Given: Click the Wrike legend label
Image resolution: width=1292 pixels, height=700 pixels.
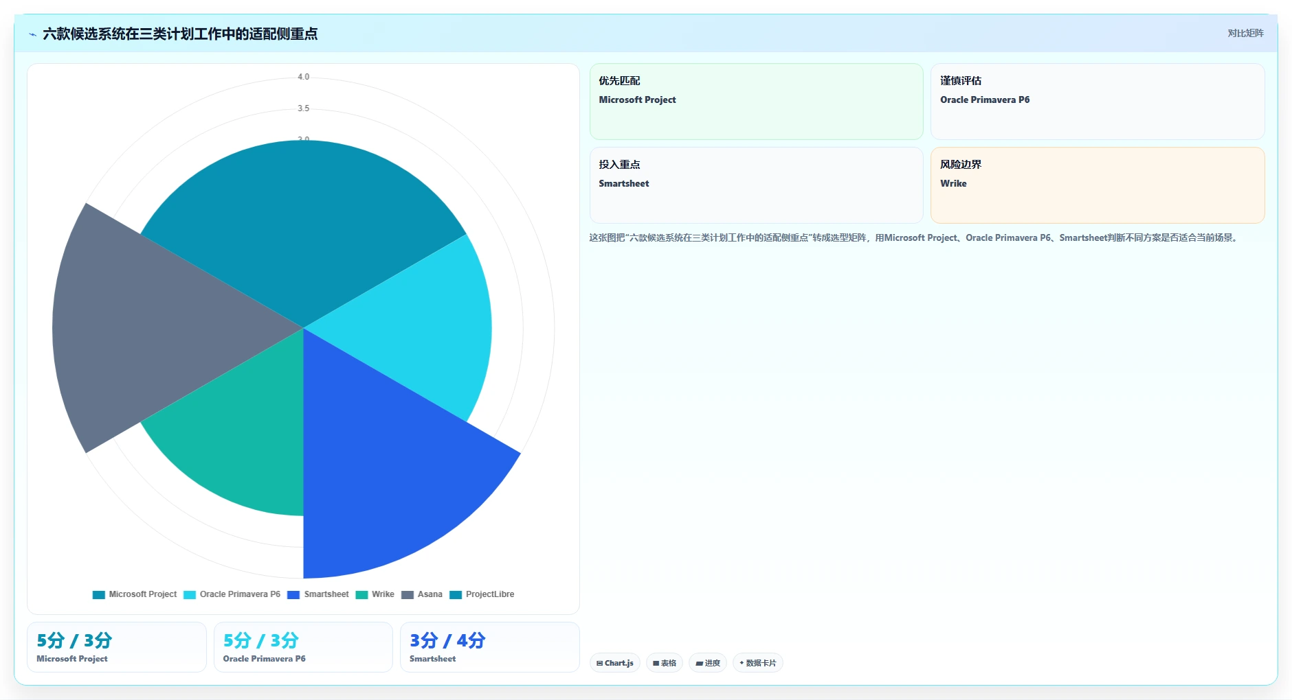Looking at the screenshot, I should click(x=383, y=594).
